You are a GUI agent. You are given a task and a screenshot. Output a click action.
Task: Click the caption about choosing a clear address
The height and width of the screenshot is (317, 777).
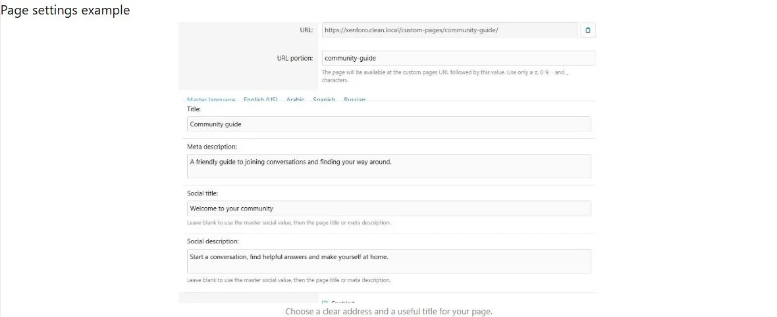pyautogui.click(x=388, y=312)
